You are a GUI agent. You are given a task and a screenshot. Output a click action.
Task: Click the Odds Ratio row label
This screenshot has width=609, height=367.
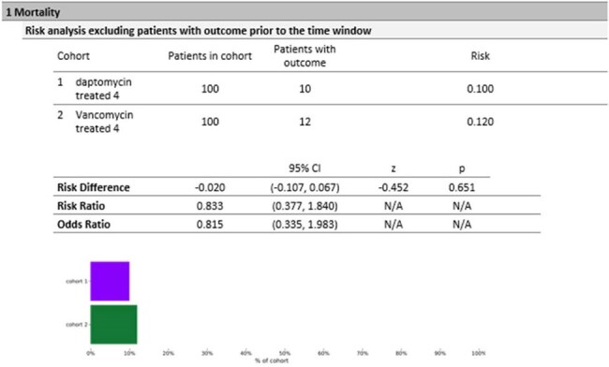pos(83,225)
